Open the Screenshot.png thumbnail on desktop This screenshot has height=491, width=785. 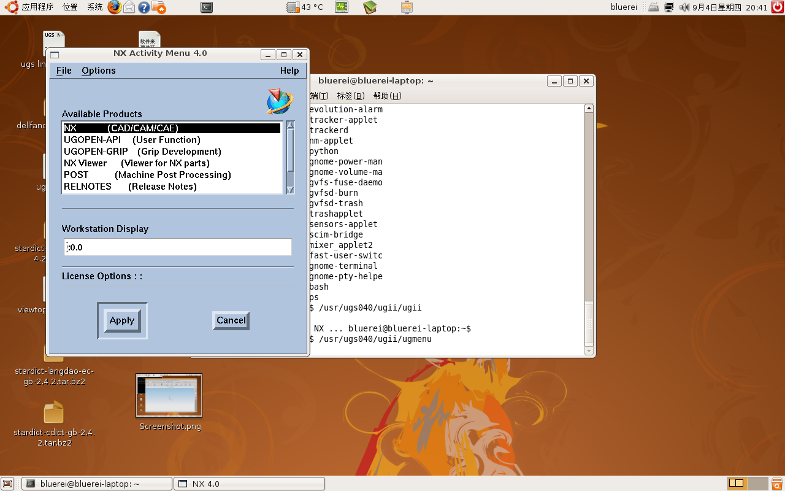(x=169, y=396)
